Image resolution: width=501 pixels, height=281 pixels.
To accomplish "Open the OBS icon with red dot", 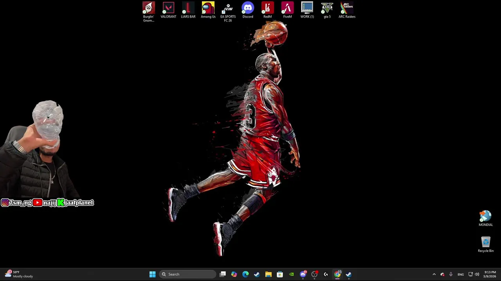I will tap(314, 274).
